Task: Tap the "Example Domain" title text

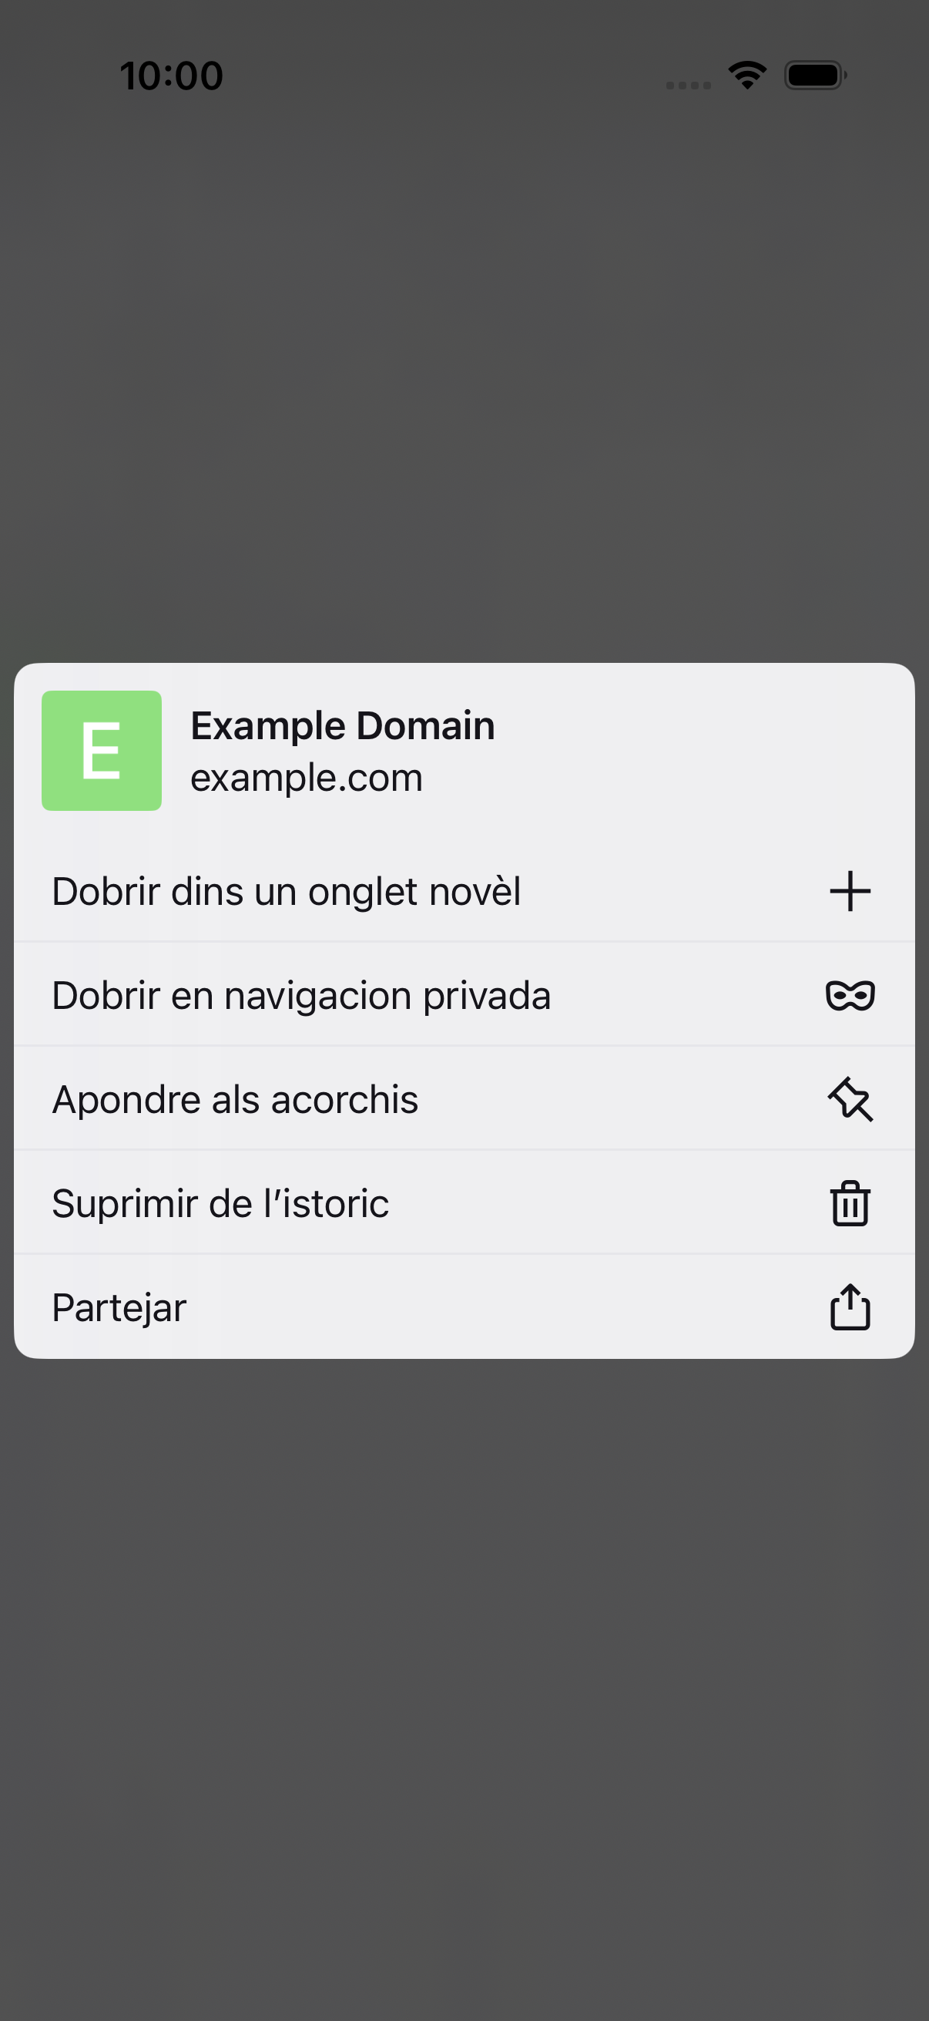Action: point(343,726)
